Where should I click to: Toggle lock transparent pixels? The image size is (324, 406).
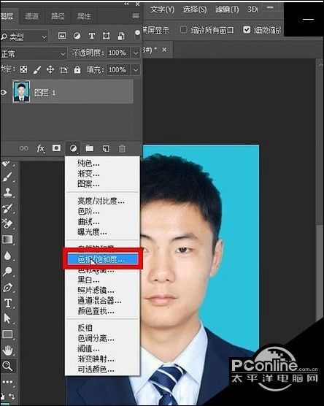(23, 69)
